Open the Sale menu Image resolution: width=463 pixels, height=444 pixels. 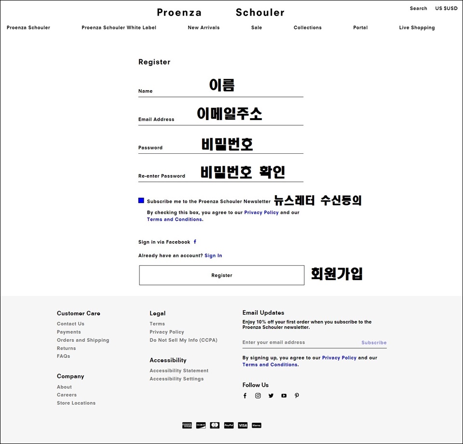click(x=257, y=27)
